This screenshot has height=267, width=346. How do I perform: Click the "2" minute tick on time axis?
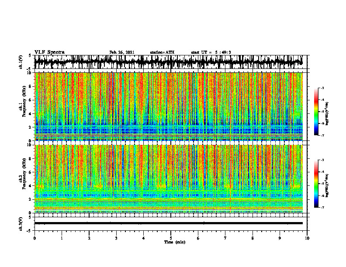click(89, 238)
